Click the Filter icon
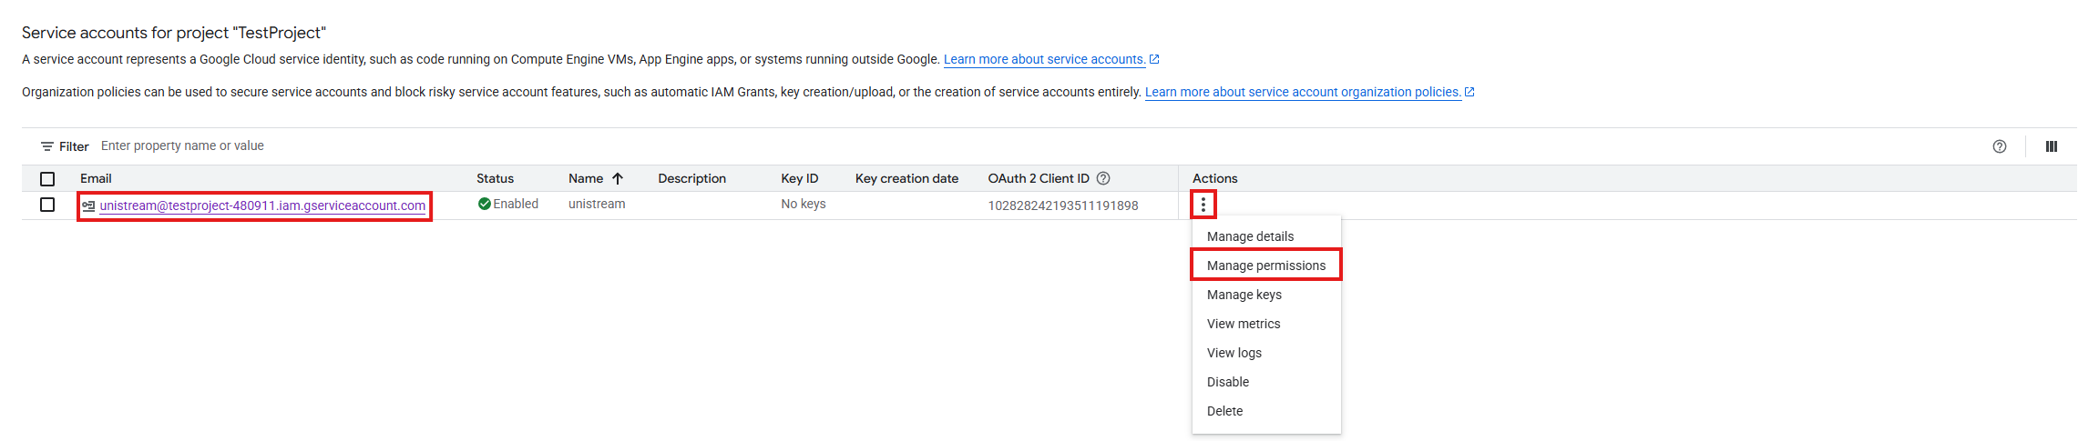The width and height of the screenshot is (2099, 441). coord(47,146)
